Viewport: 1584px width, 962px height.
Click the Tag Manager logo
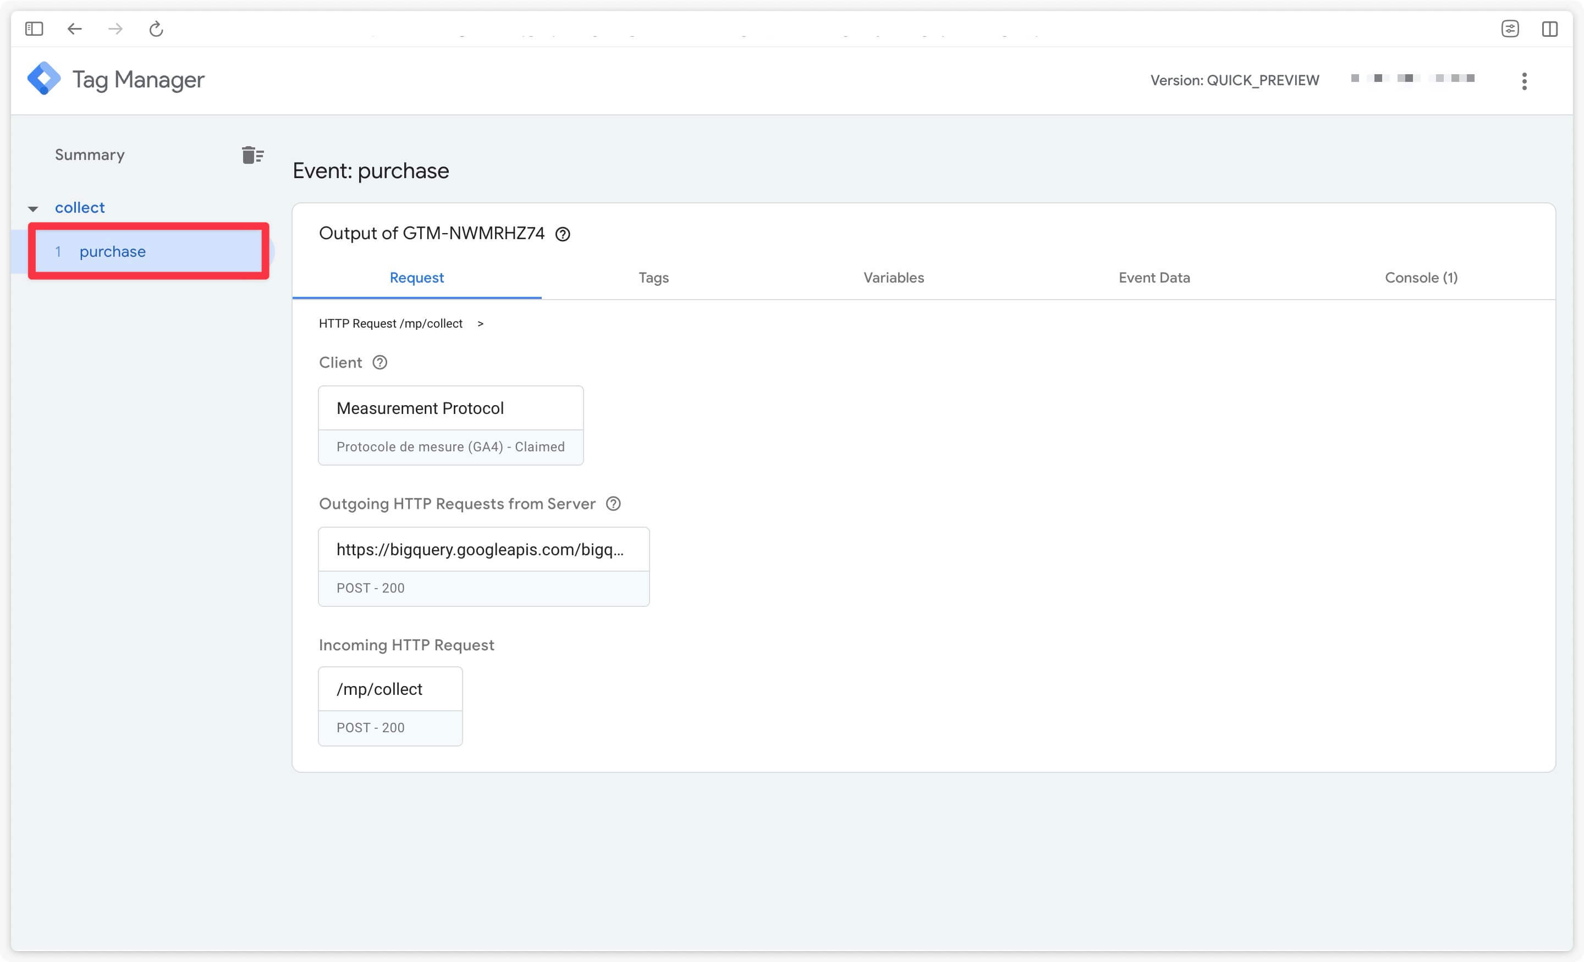43,79
